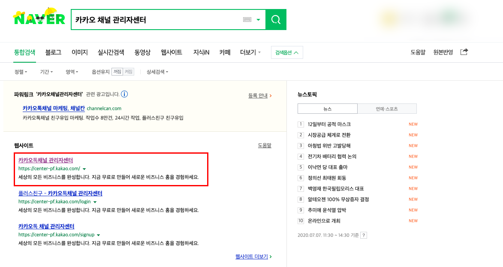The image size is (503, 267).
Task: Open news topic 전기차 배터리 협력 논의
Action: pyautogui.click(x=332, y=157)
